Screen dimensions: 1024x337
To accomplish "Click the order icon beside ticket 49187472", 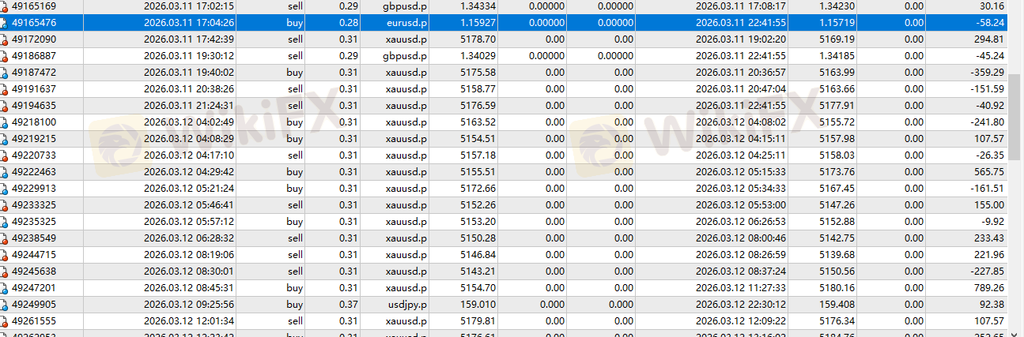I will (x=5, y=73).
